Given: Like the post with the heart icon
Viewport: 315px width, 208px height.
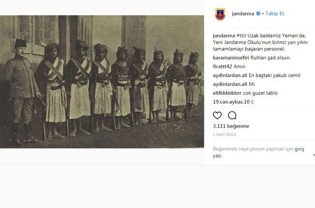Looking at the screenshot, I should (x=217, y=115).
